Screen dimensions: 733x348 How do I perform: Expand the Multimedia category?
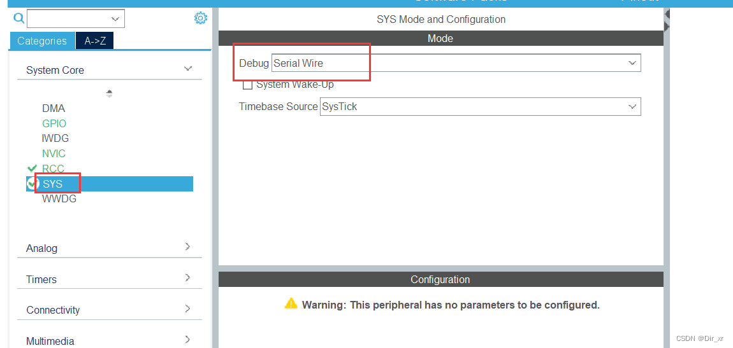pyautogui.click(x=187, y=340)
